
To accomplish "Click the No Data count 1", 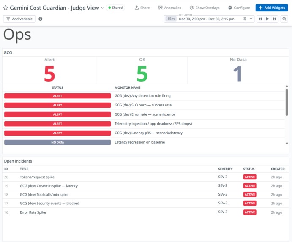I will click(x=237, y=74).
